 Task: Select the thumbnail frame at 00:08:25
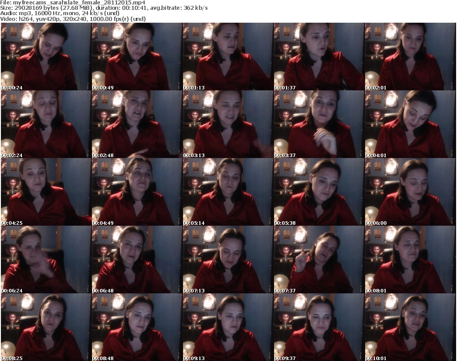[x=46, y=327]
